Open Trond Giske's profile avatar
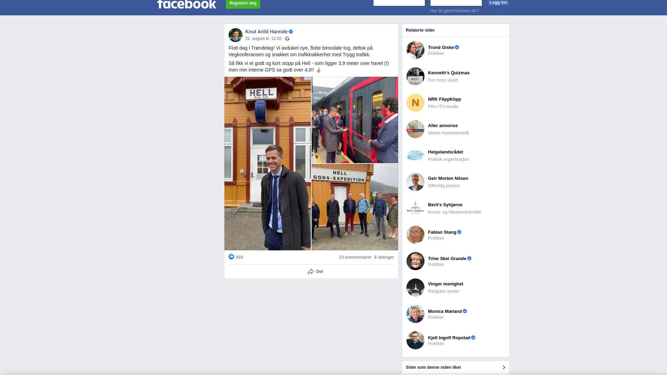 pyautogui.click(x=415, y=50)
